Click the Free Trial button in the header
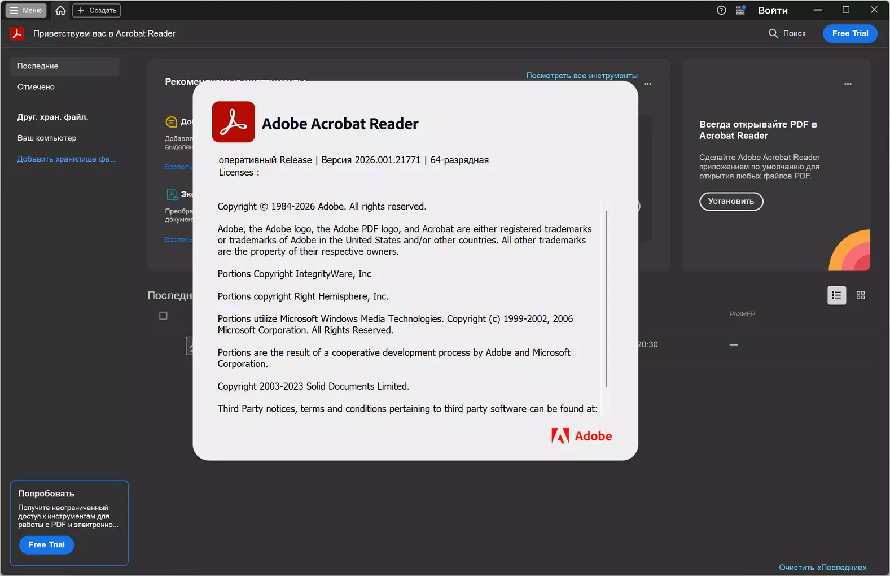The height and width of the screenshot is (576, 890). point(850,33)
